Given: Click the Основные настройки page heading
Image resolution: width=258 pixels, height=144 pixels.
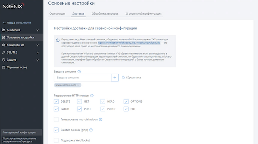Looking at the screenshot, I should click(x=71, y=3).
